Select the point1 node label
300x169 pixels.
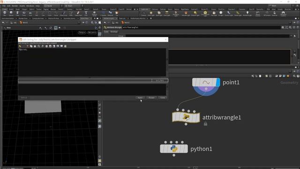click(x=231, y=83)
